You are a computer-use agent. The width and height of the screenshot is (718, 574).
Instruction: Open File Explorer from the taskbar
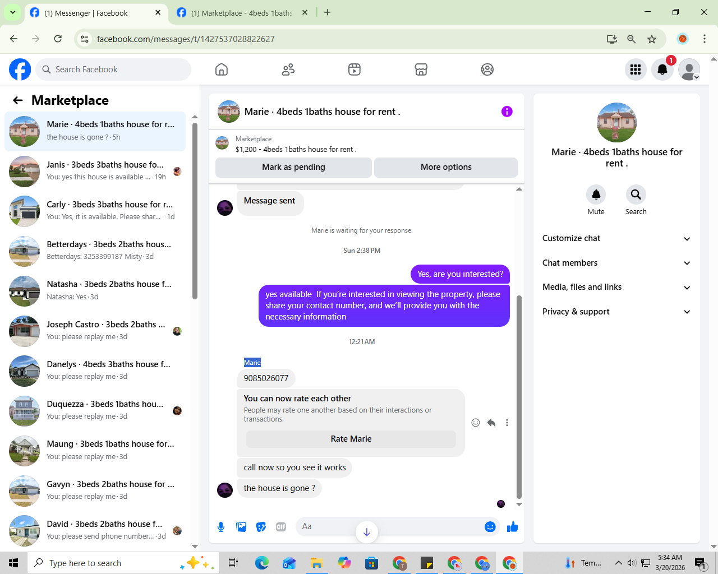click(317, 563)
